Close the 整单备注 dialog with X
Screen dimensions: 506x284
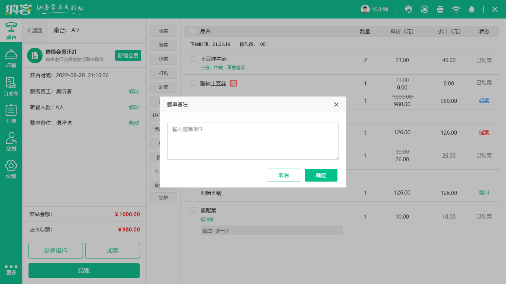point(336,105)
